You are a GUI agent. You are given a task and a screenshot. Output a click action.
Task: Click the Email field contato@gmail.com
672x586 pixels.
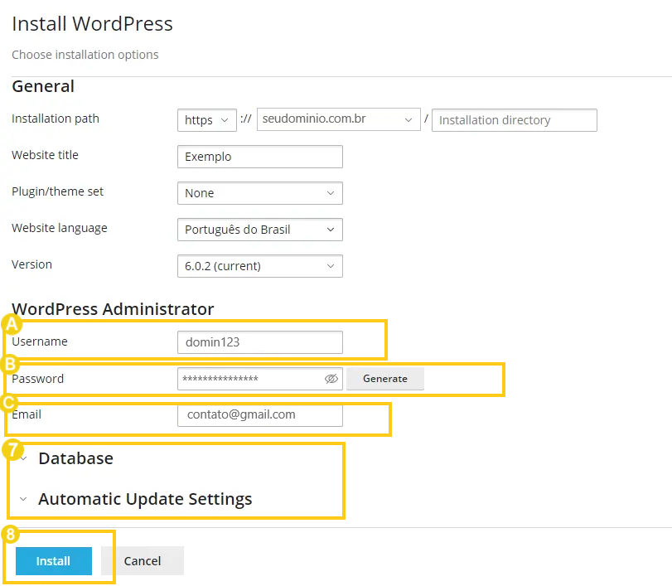tap(260, 415)
